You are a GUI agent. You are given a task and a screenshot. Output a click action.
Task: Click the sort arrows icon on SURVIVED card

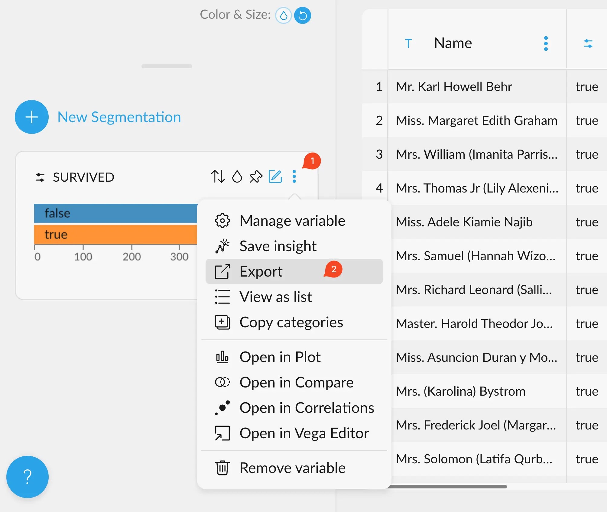218,177
